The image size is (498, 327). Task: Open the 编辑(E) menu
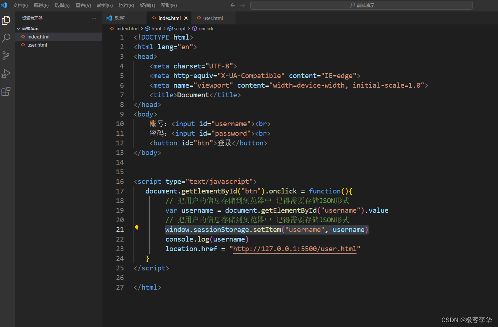(x=41, y=5)
